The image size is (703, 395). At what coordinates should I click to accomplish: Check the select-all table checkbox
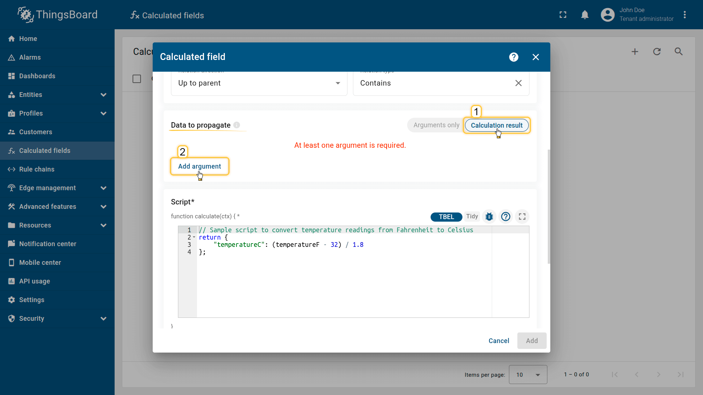coord(137,79)
